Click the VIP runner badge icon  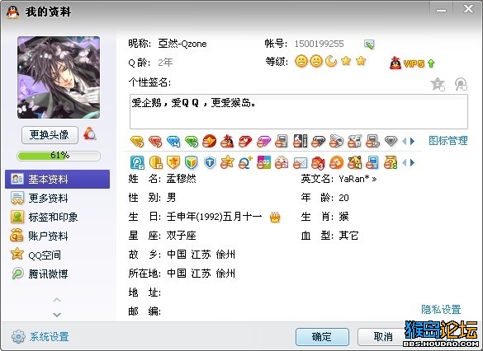coord(300,141)
